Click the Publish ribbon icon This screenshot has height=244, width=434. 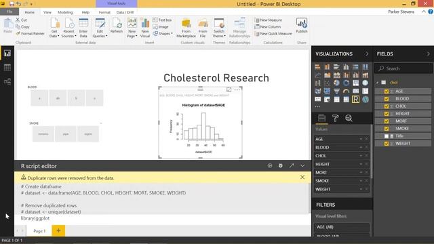301,26
